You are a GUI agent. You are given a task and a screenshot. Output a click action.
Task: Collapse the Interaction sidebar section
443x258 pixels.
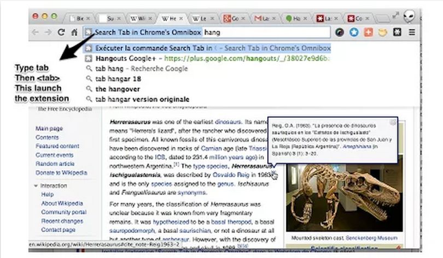[36, 186]
